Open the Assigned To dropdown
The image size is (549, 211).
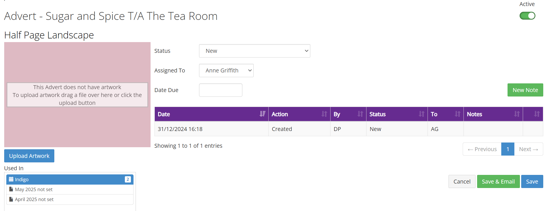pyautogui.click(x=226, y=70)
